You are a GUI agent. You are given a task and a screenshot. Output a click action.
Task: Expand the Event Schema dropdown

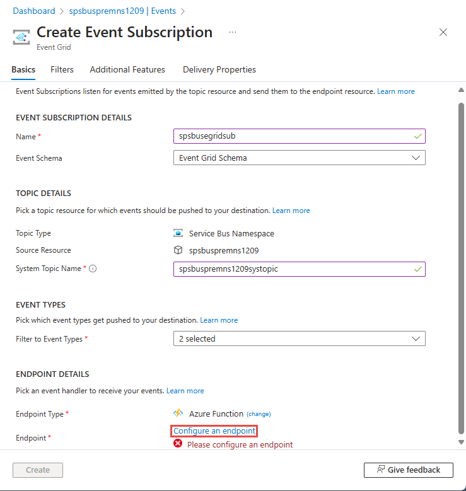point(299,158)
